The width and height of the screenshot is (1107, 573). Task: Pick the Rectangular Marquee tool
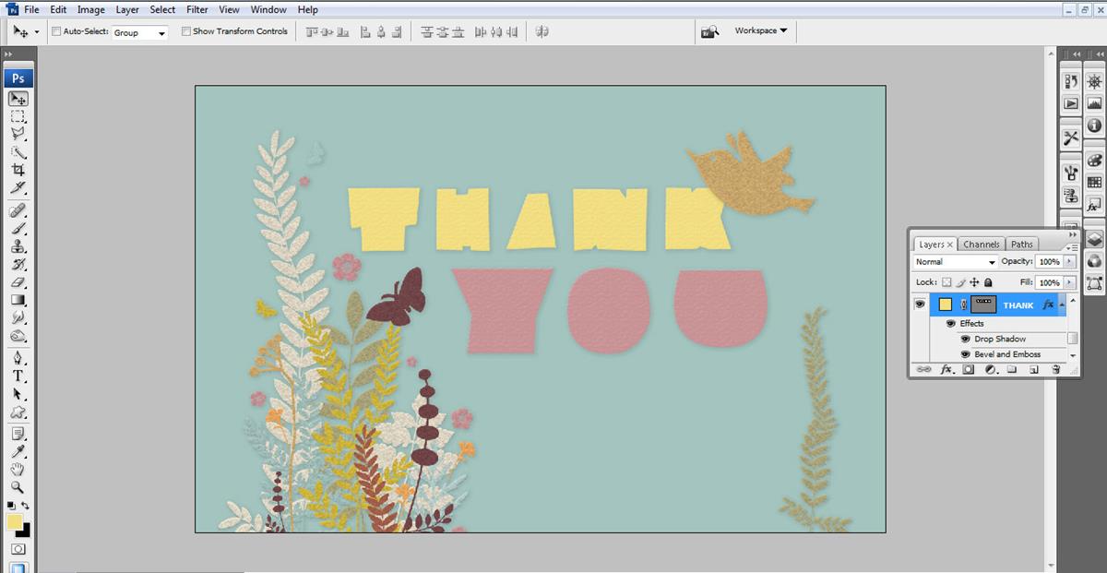(x=18, y=116)
